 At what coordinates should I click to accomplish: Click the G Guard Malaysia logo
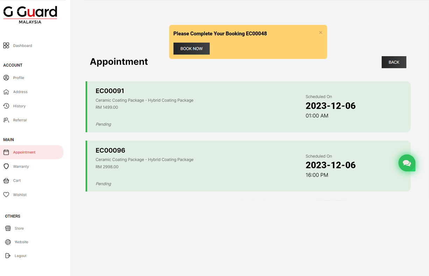point(30,15)
